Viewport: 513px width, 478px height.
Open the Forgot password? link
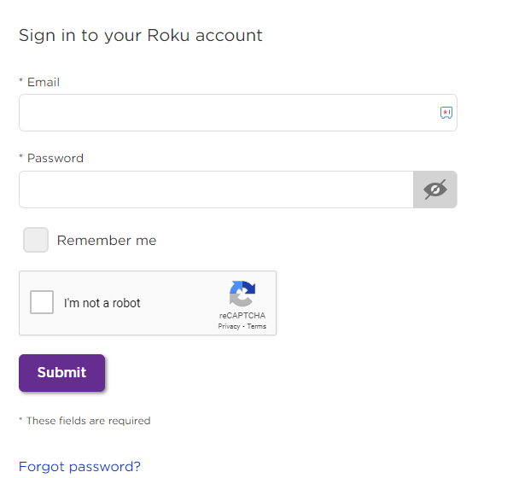coord(79,467)
